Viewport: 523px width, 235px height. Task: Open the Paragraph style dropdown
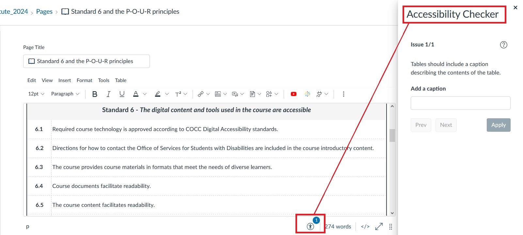pyautogui.click(x=65, y=94)
